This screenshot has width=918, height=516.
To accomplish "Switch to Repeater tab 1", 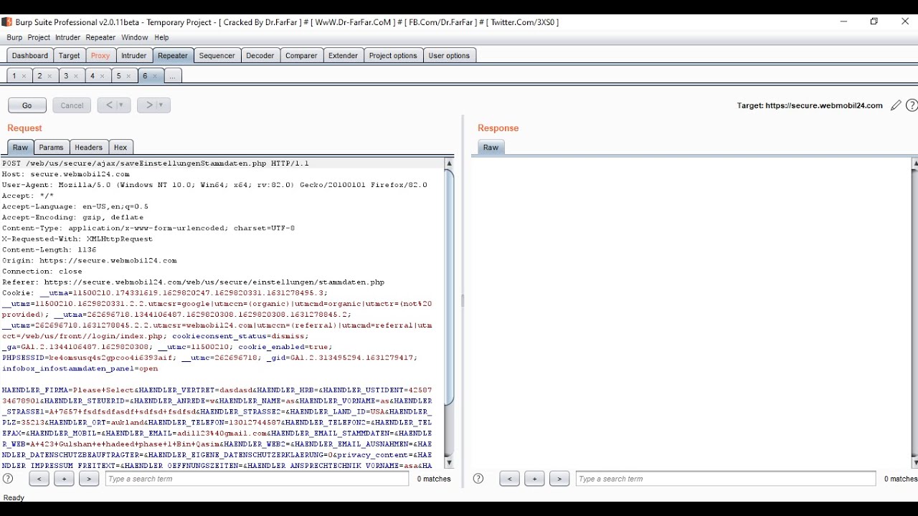I will (14, 76).
